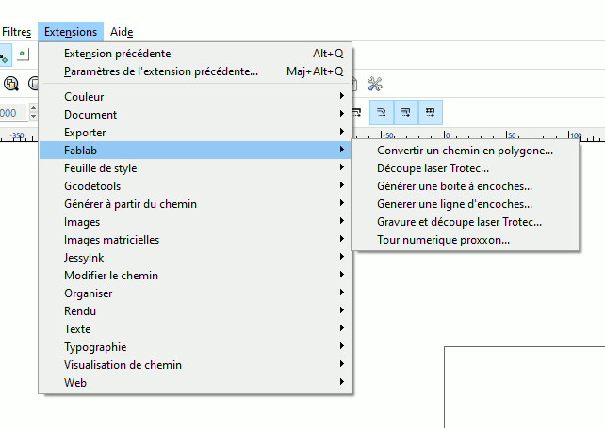Screen dimensions: 605x428
Task: Increase value with the spinbox up arrow
Action: coord(34,109)
